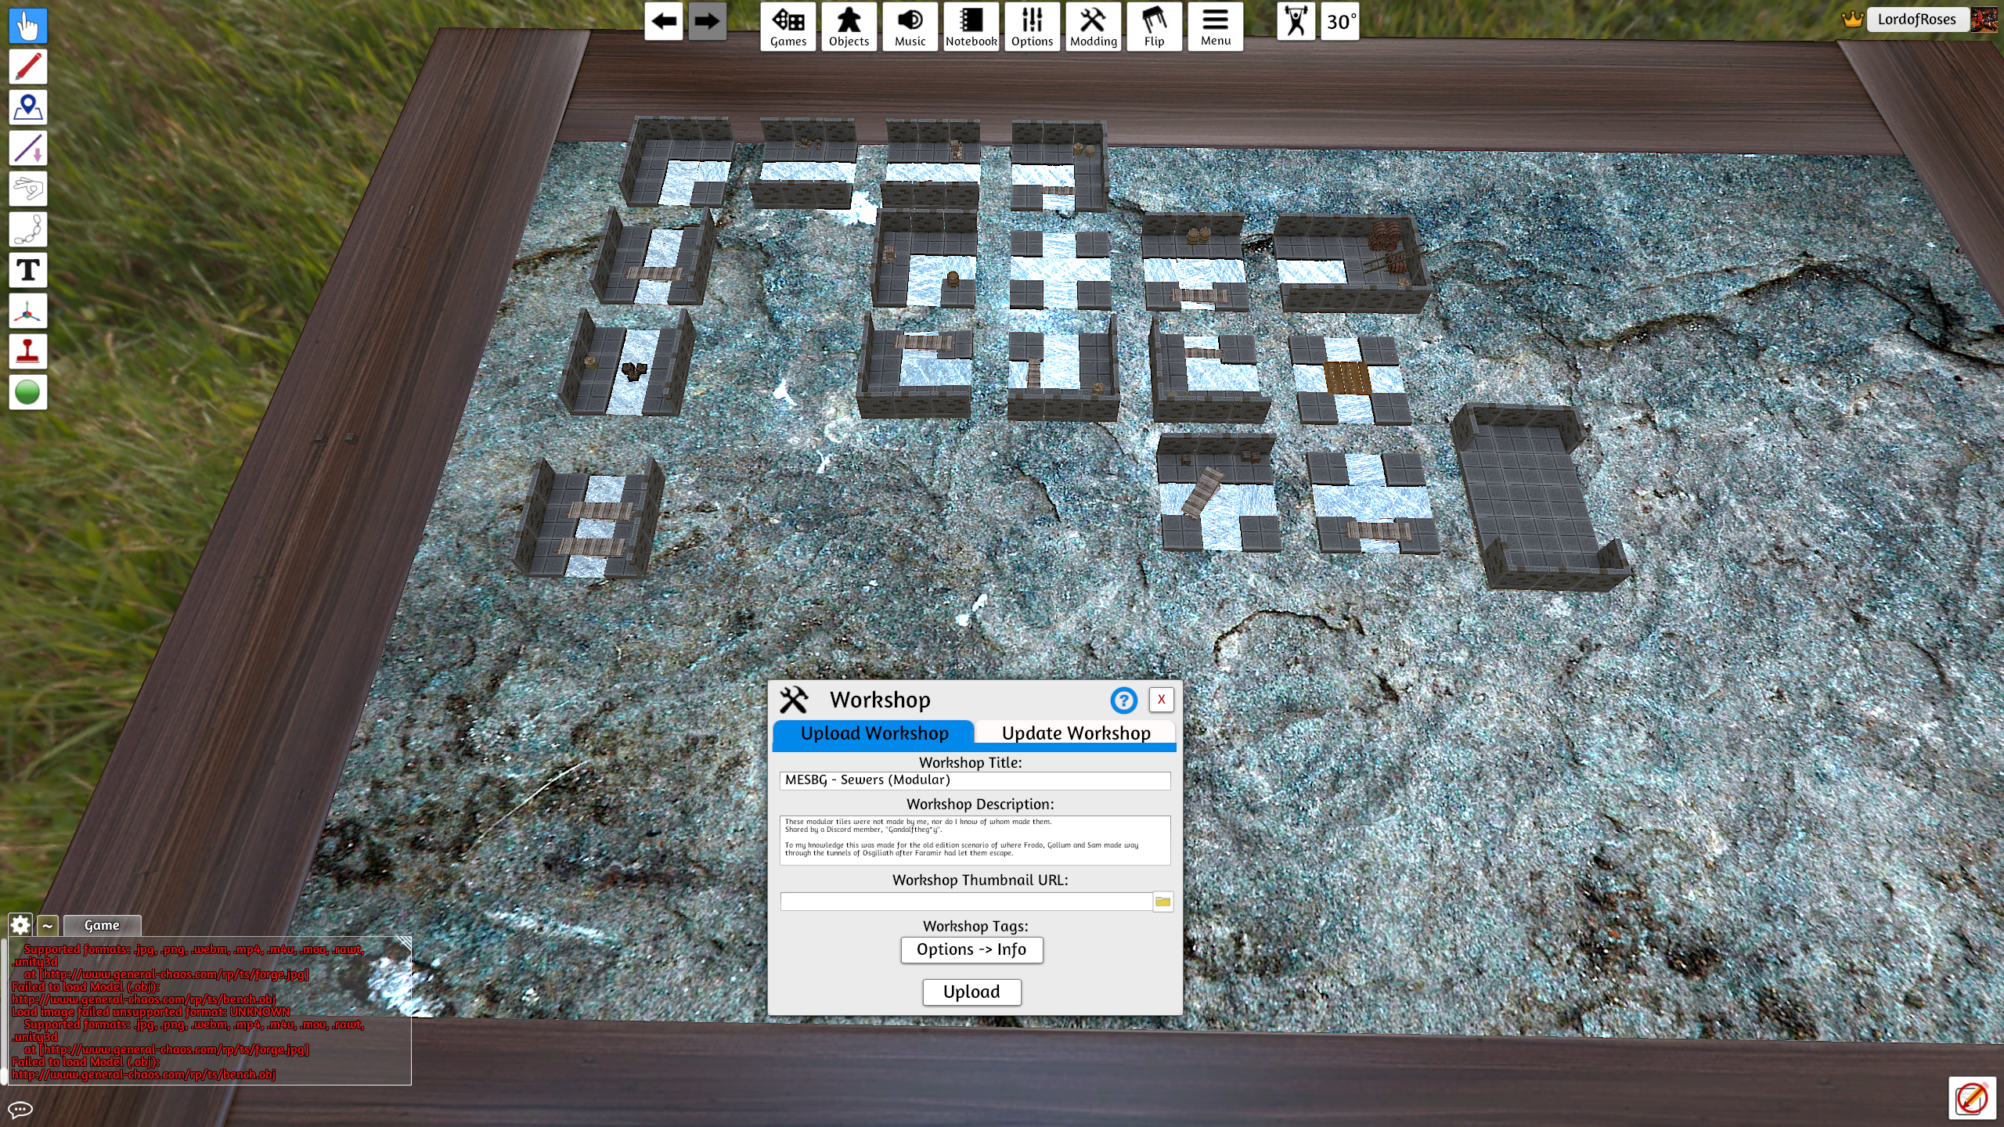Screen dimensions: 2004x1127
Task: Flip the table
Action: [x=1155, y=27]
